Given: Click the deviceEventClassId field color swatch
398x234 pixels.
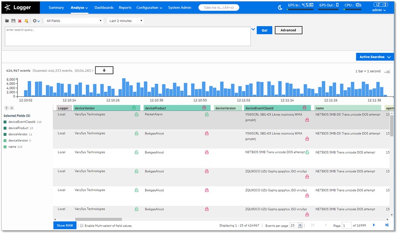Looking at the screenshot, I should tap(5, 122).
